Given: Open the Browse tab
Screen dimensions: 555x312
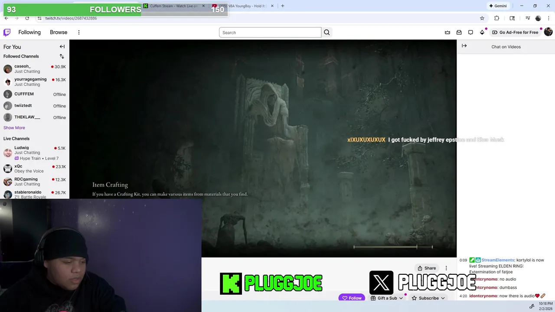Looking at the screenshot, I should tap(59, 32).
